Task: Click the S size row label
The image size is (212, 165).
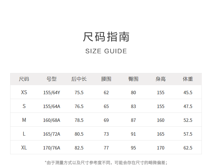Action: click(24, 106)
